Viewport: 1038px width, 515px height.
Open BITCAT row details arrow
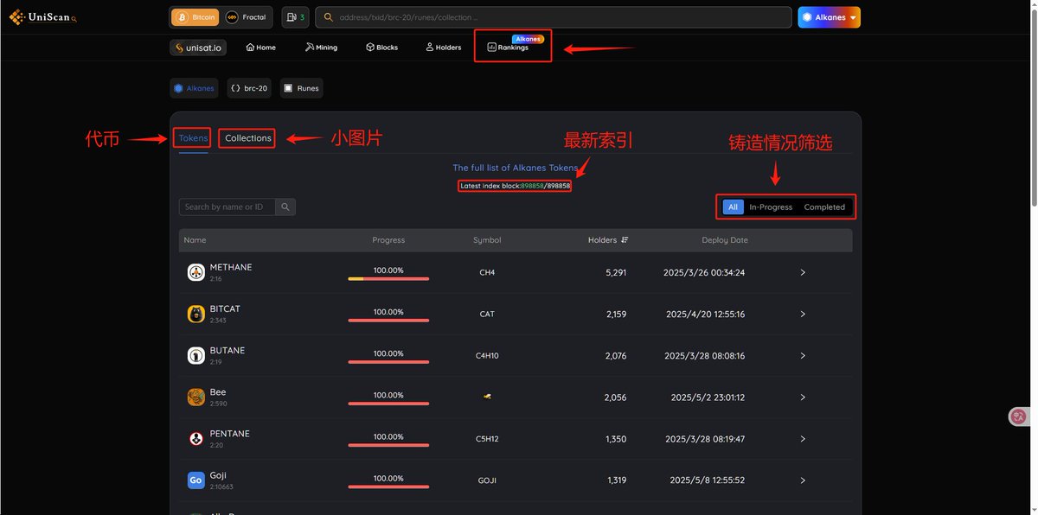[x=803, y=314]
